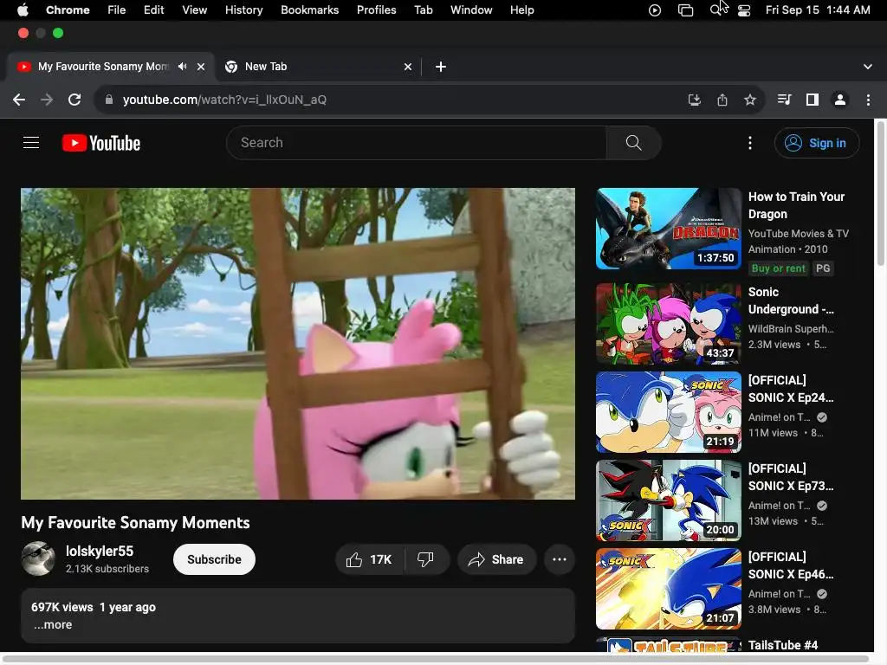The height and width of the screenshot is (665, 887).
Task: Expand the tab search chevron
Action: 868,67
